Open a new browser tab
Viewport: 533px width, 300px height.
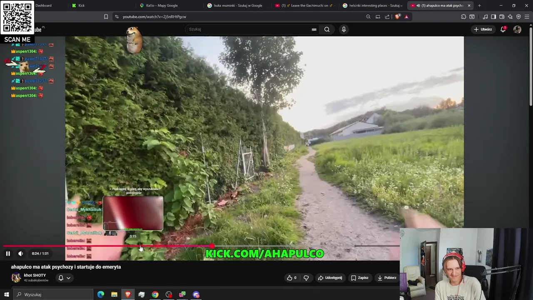coord(479,5)
